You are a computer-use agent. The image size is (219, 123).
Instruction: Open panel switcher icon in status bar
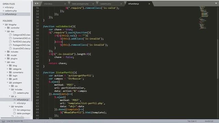3,121
